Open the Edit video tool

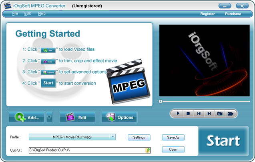[x=77, y=117]
